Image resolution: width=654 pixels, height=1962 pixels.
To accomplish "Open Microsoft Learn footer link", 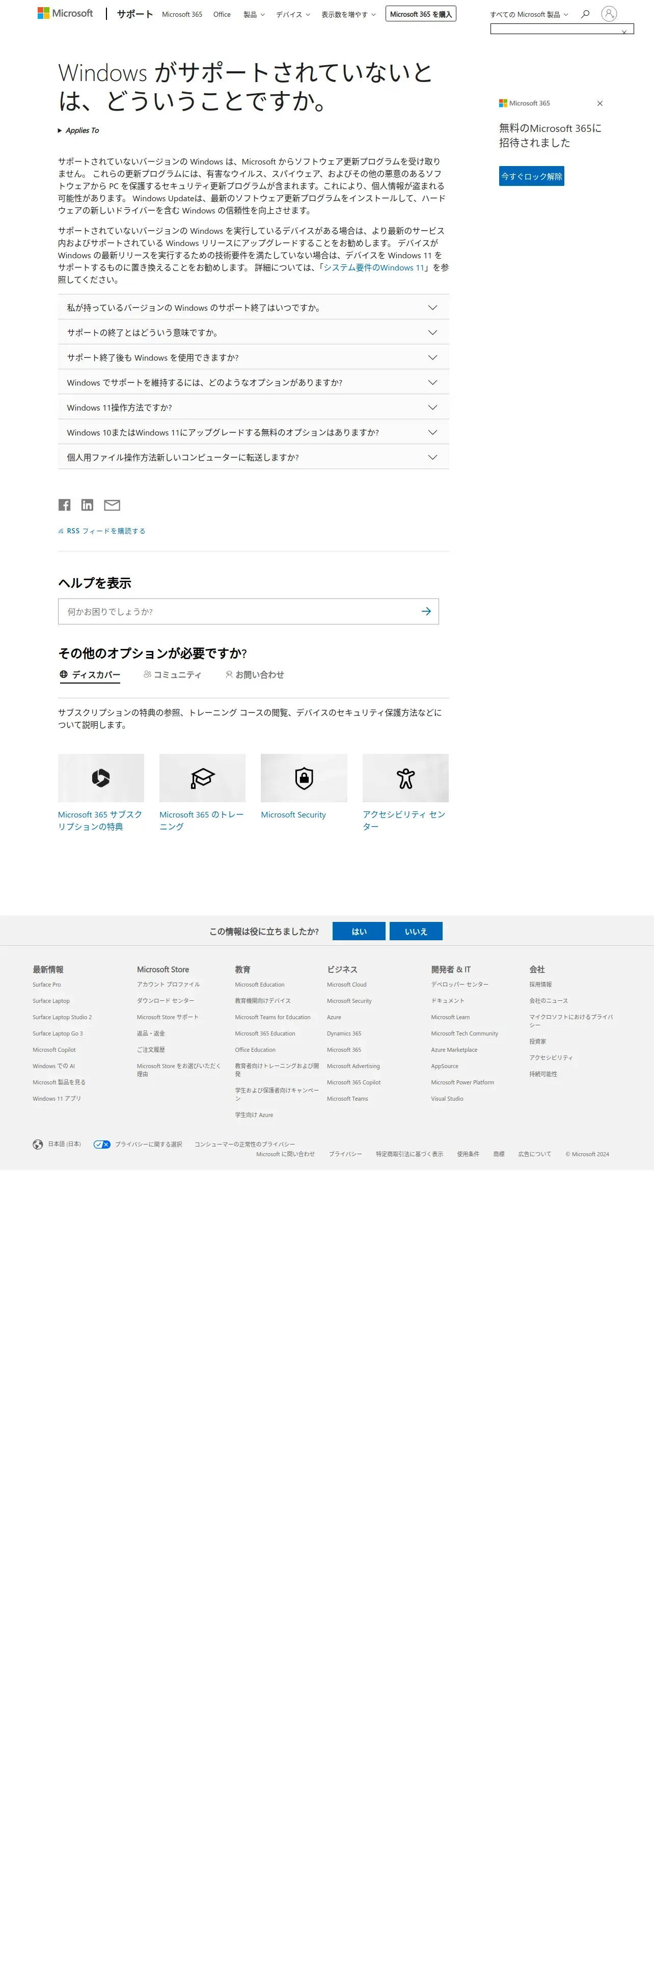I will (x=450, y=1018).
